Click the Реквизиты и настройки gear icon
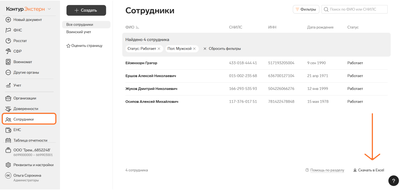The width and height of the screenshot is (400, 190). (8, 165)
